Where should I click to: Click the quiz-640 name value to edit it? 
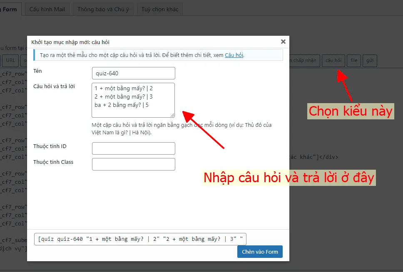click(x=106, y=73)
